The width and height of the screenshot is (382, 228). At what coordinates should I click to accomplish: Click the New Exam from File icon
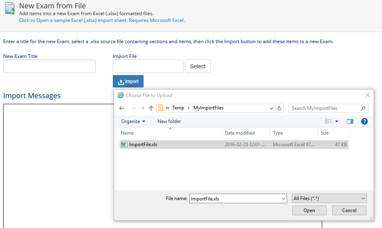point(10,8)
